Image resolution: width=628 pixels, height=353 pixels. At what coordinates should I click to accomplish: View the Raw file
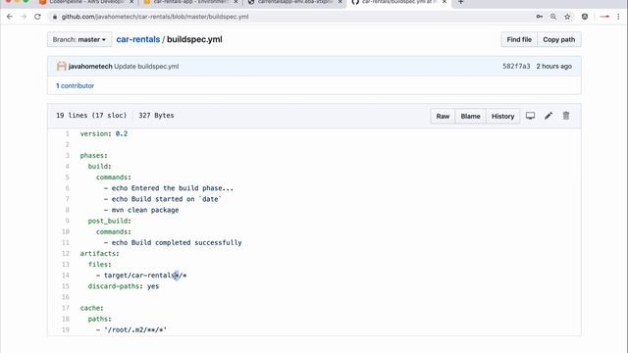click(443, 116)
